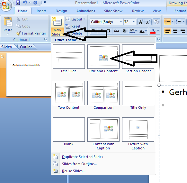Click the Office Button logo
Viewport: 187px width, 183px height.
click(6, 5)
